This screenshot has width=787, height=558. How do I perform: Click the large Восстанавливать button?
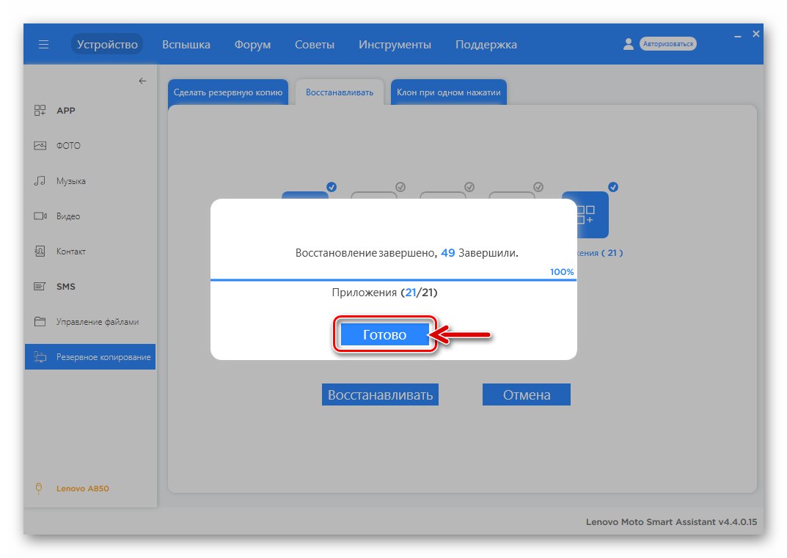(x=380, y=394)
